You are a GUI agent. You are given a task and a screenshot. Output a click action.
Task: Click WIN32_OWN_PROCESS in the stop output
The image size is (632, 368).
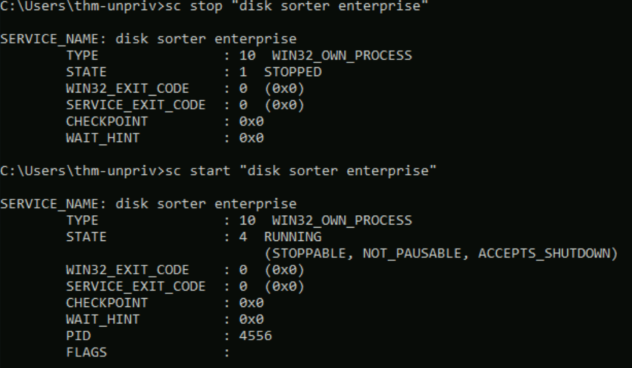(x=341, y=56)
